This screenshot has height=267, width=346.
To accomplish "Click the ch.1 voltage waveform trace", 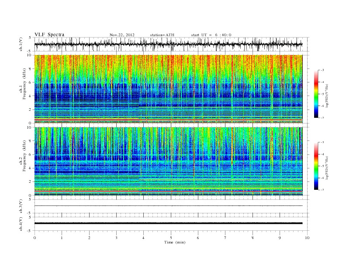I will coord(168,44).
